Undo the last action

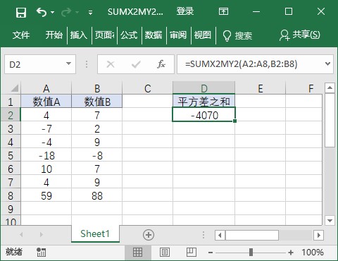tap(42, 12)
